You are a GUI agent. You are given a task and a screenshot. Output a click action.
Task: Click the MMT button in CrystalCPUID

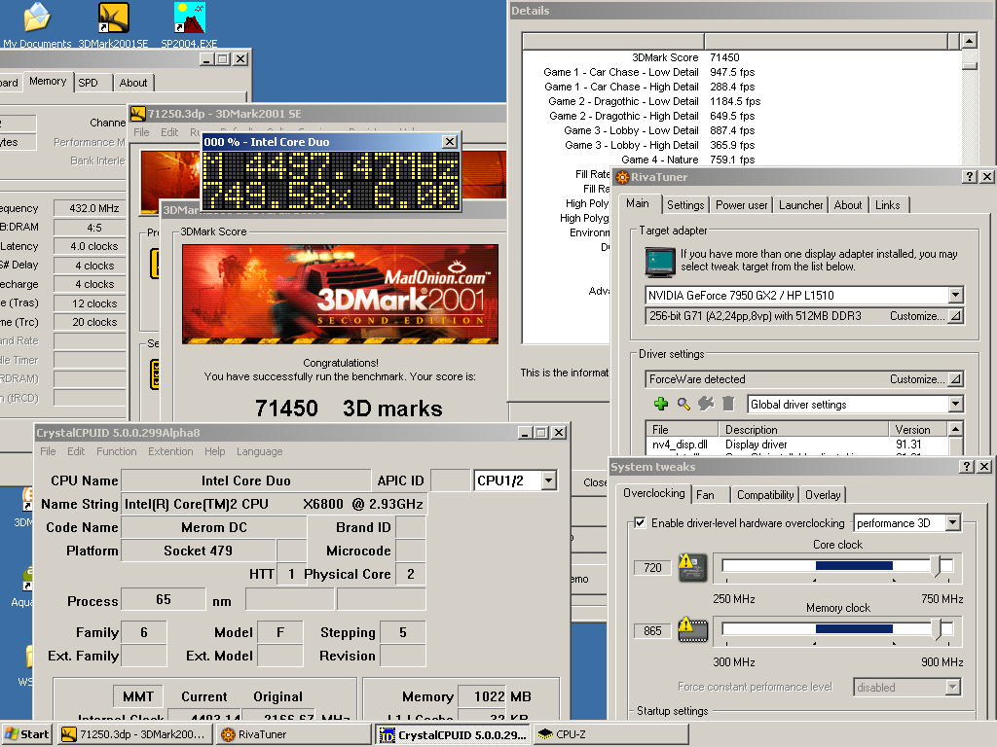click(138, 696)
